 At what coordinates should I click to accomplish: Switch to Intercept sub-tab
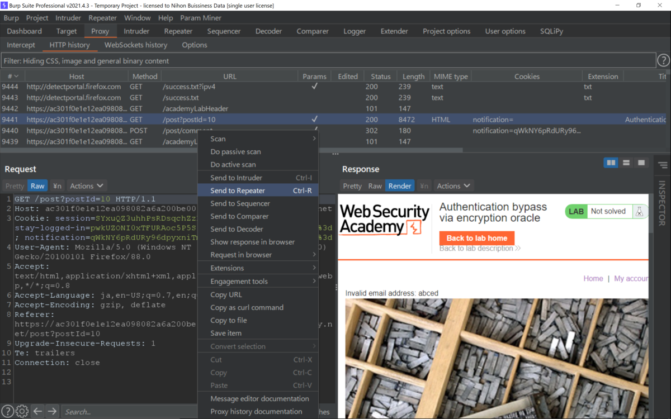21,45
